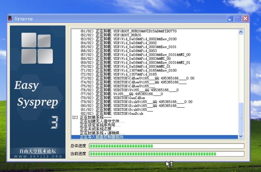Viewport: 261px width, 172px height.
Task: Click the Sysprep title bar app icon
Action: (x=10, y=18)
